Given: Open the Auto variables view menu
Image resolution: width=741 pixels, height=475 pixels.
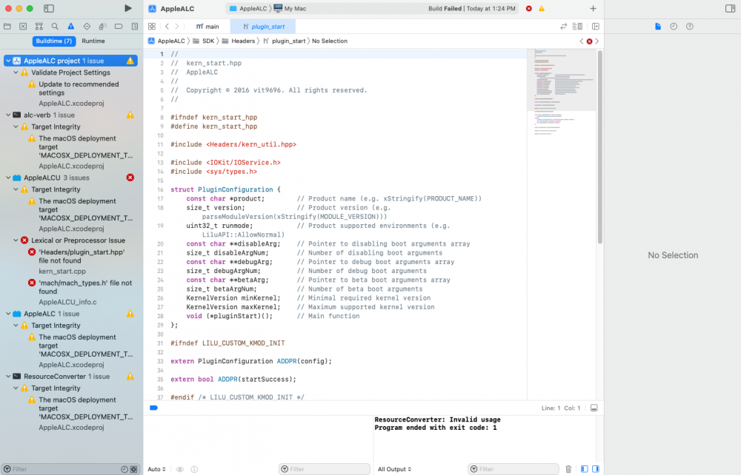Looking at the screenshot, I should pyautogui.click(x=156, y=469).
